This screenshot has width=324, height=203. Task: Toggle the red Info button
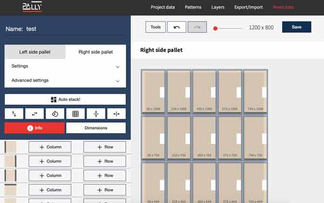click(35, 128)
